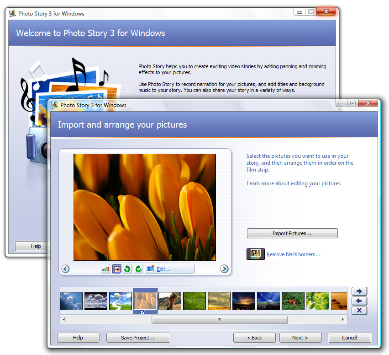Open the Edit... picture button

169,269
